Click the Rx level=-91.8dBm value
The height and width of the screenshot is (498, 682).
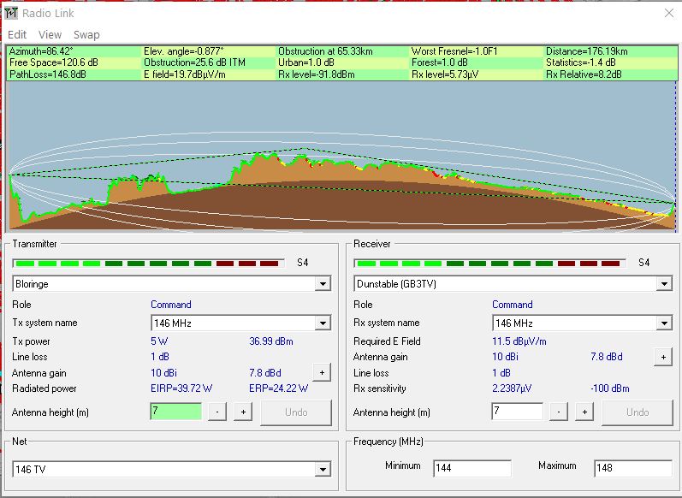(317, 74)
